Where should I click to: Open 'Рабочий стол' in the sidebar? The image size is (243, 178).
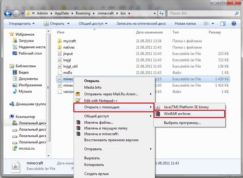point(27,53)
